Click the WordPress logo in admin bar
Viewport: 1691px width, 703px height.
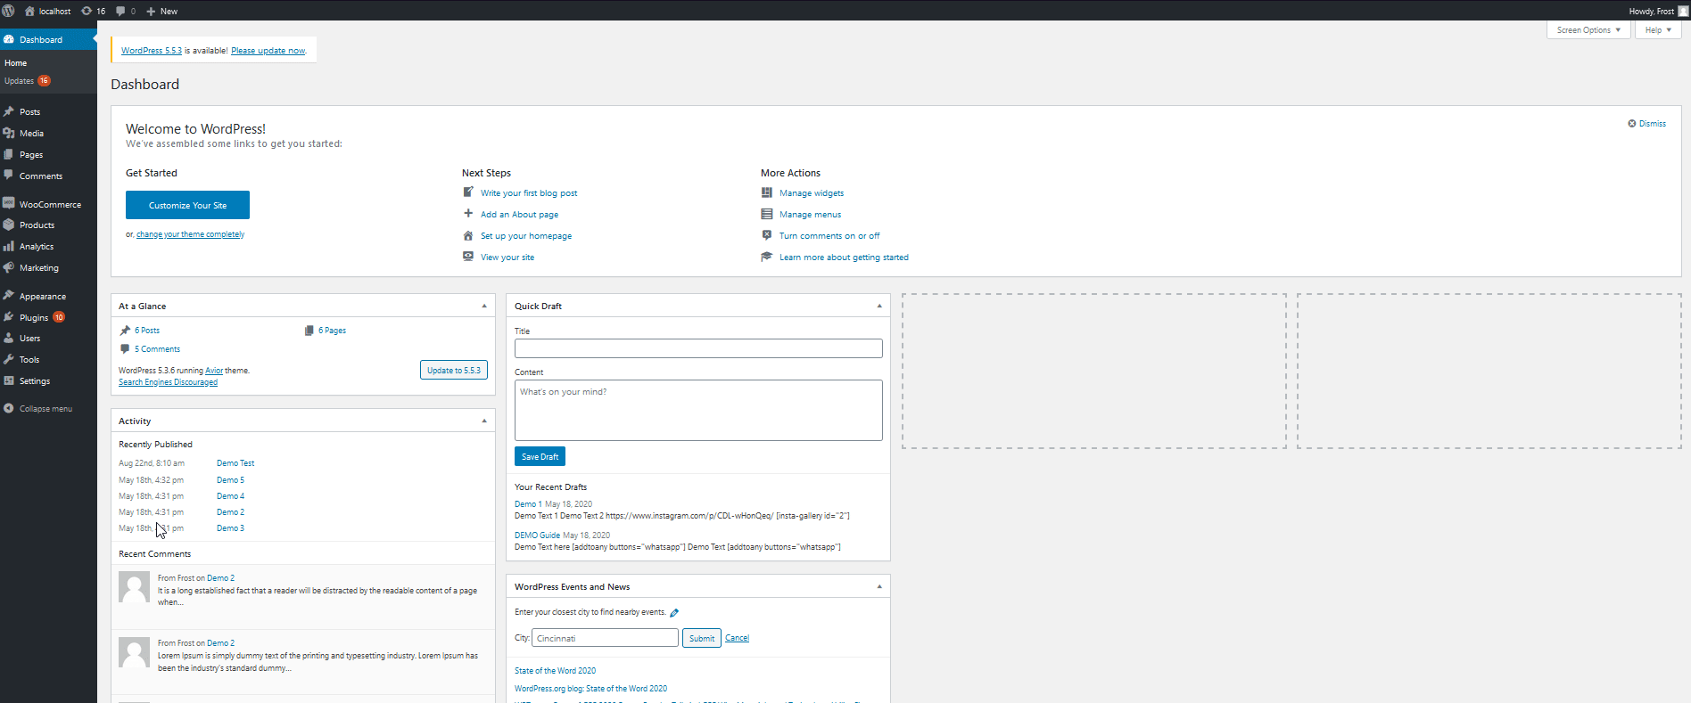point(8,11)
